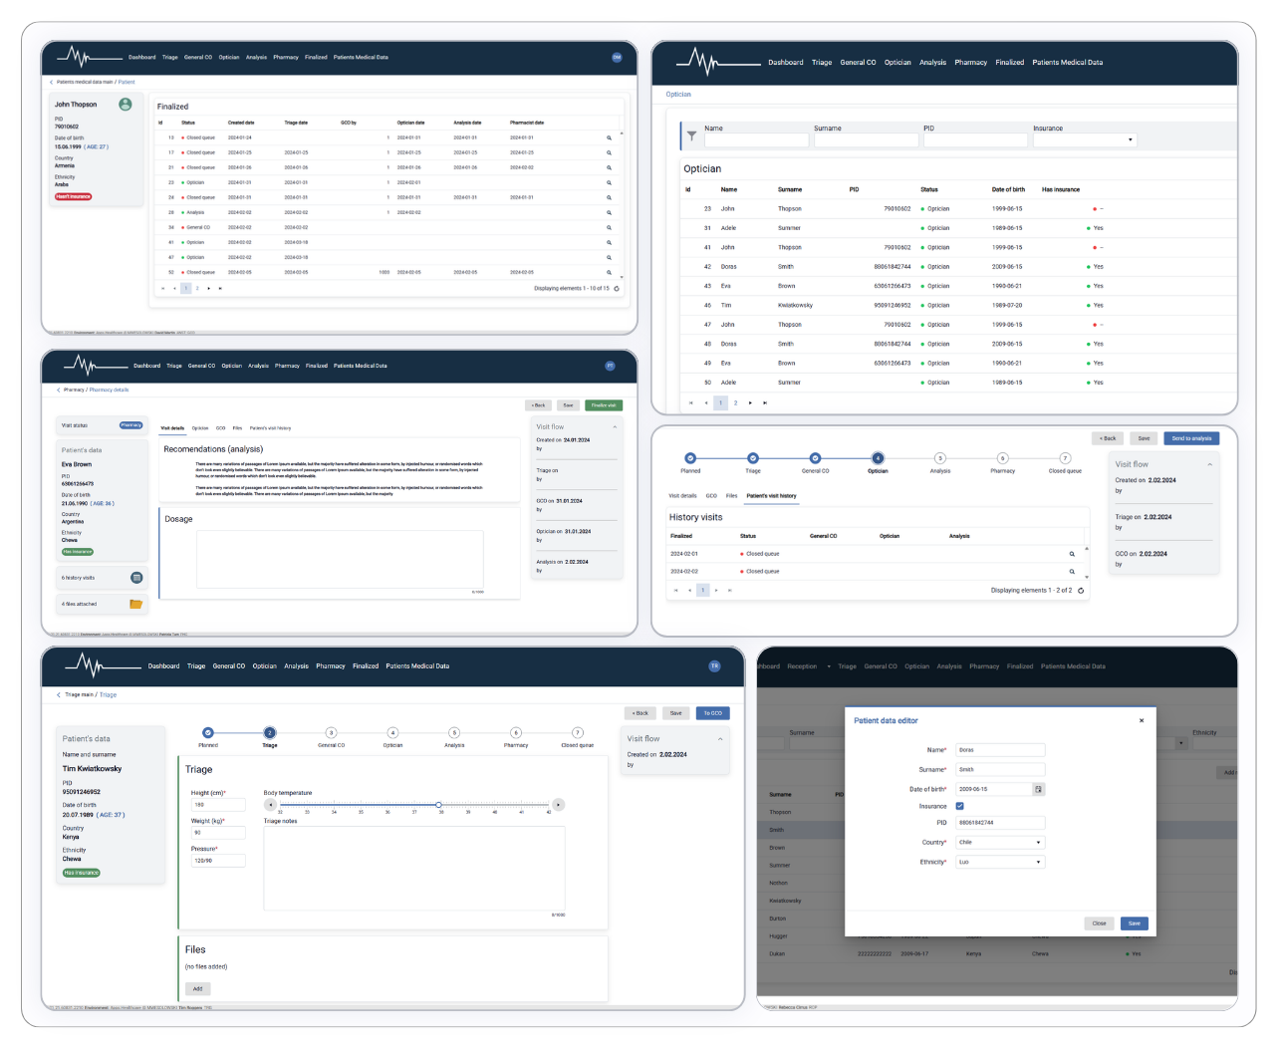This screenshot has height=1052, width=1280.
Task: Open the Insurance filter dropdown
Action: [1085, 140]
